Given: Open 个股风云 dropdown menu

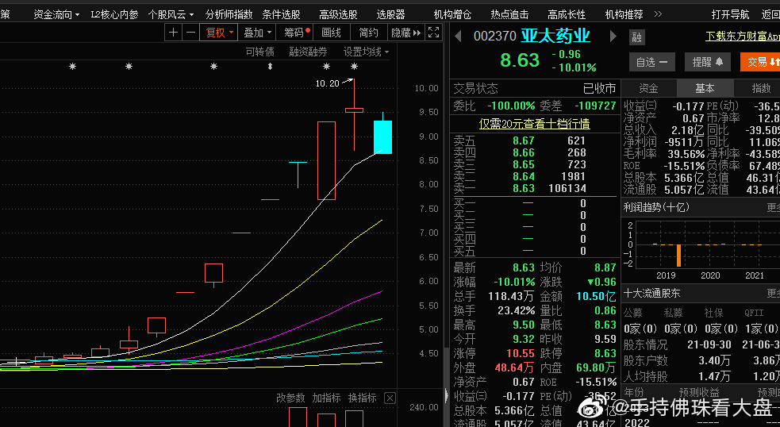Looking at the screenshot, I should (x=171, y=14).
